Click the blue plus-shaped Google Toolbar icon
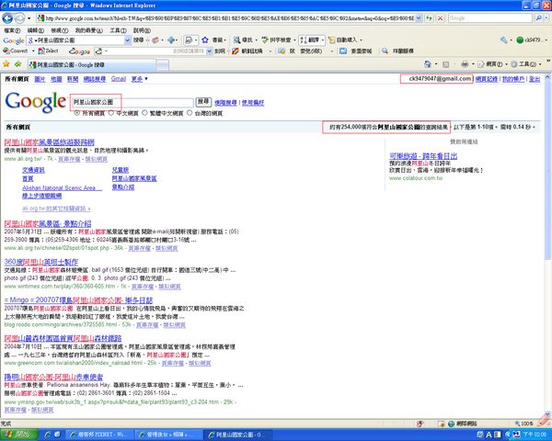 click(171, 40)
